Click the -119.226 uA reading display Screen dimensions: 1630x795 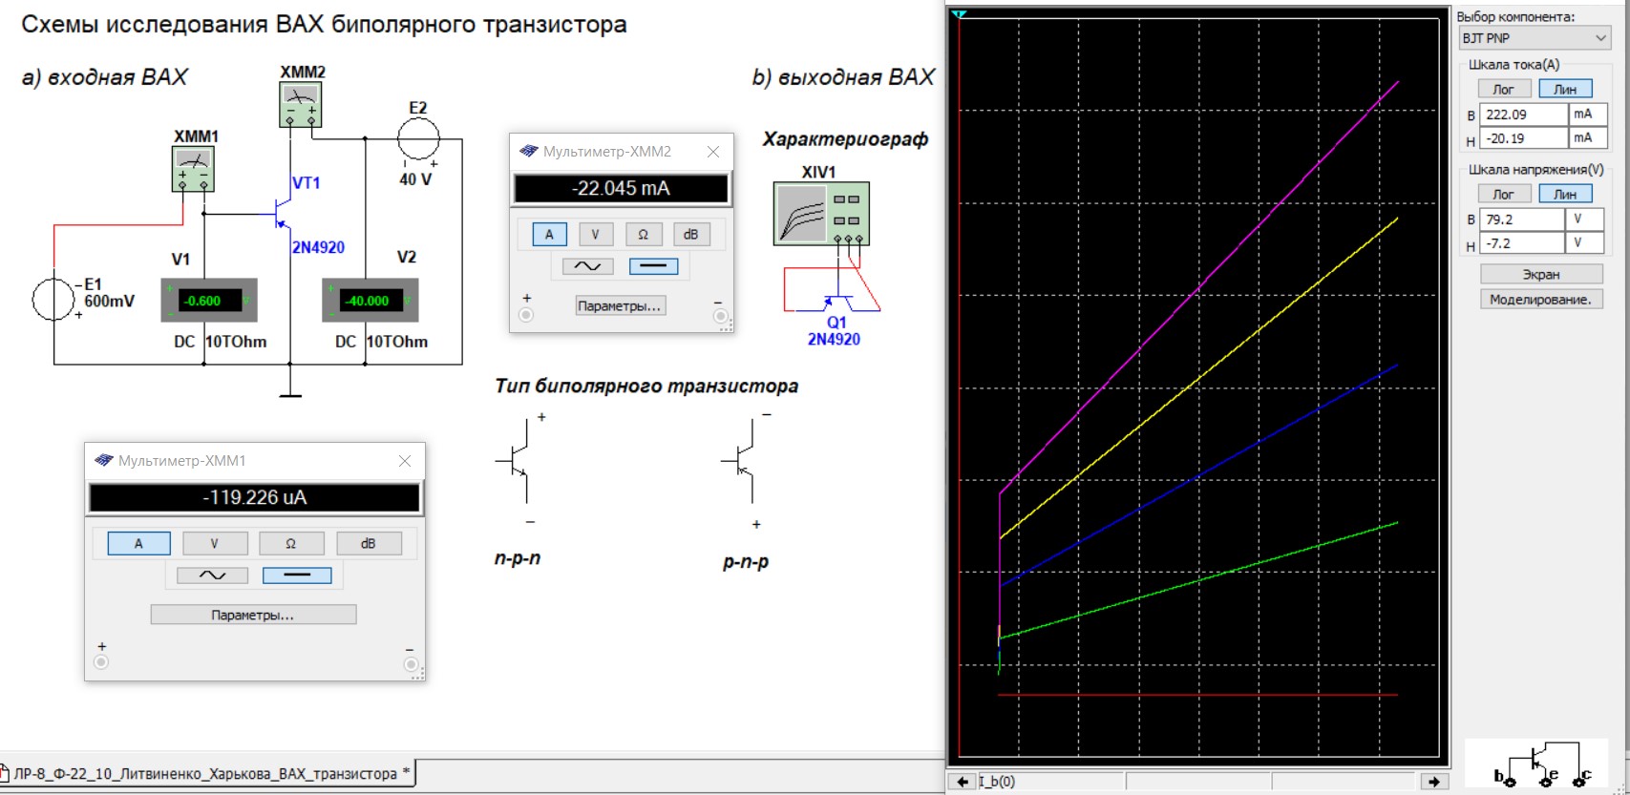[254, 498]
